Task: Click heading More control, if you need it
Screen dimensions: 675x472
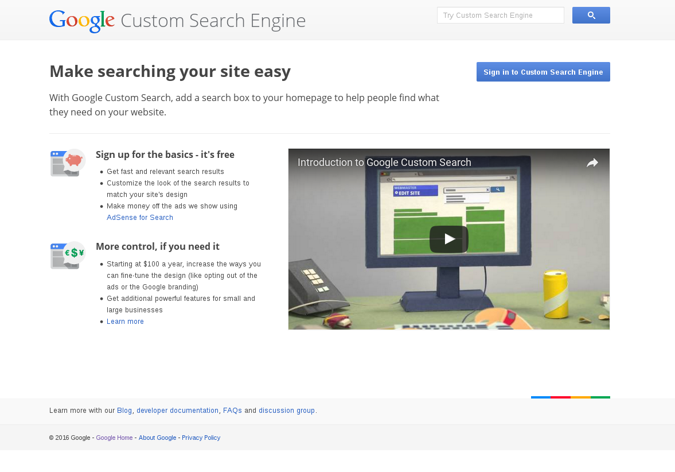Action: pyautogui.click(x=158, y=246)
